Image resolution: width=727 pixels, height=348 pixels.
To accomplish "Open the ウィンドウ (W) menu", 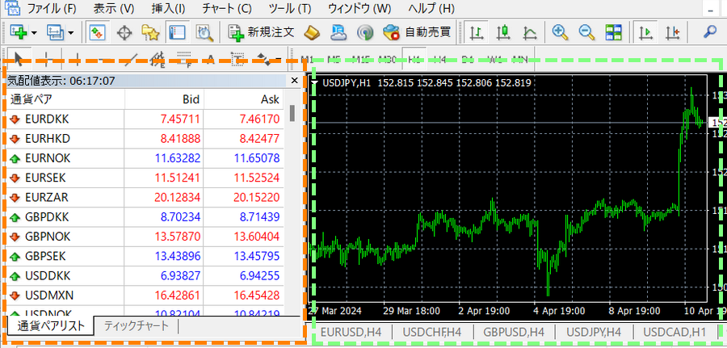I will pos(359,8).
